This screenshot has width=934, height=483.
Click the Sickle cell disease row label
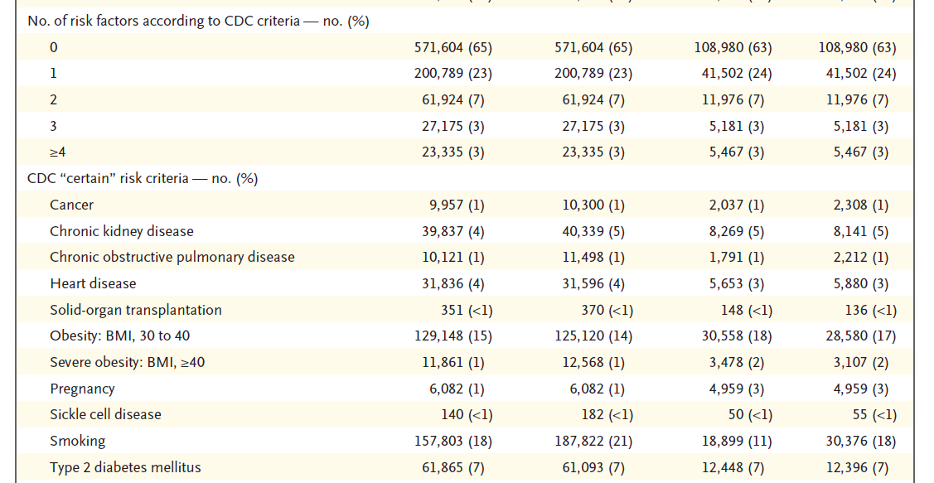pyautogui.click(x=105, y=414)
